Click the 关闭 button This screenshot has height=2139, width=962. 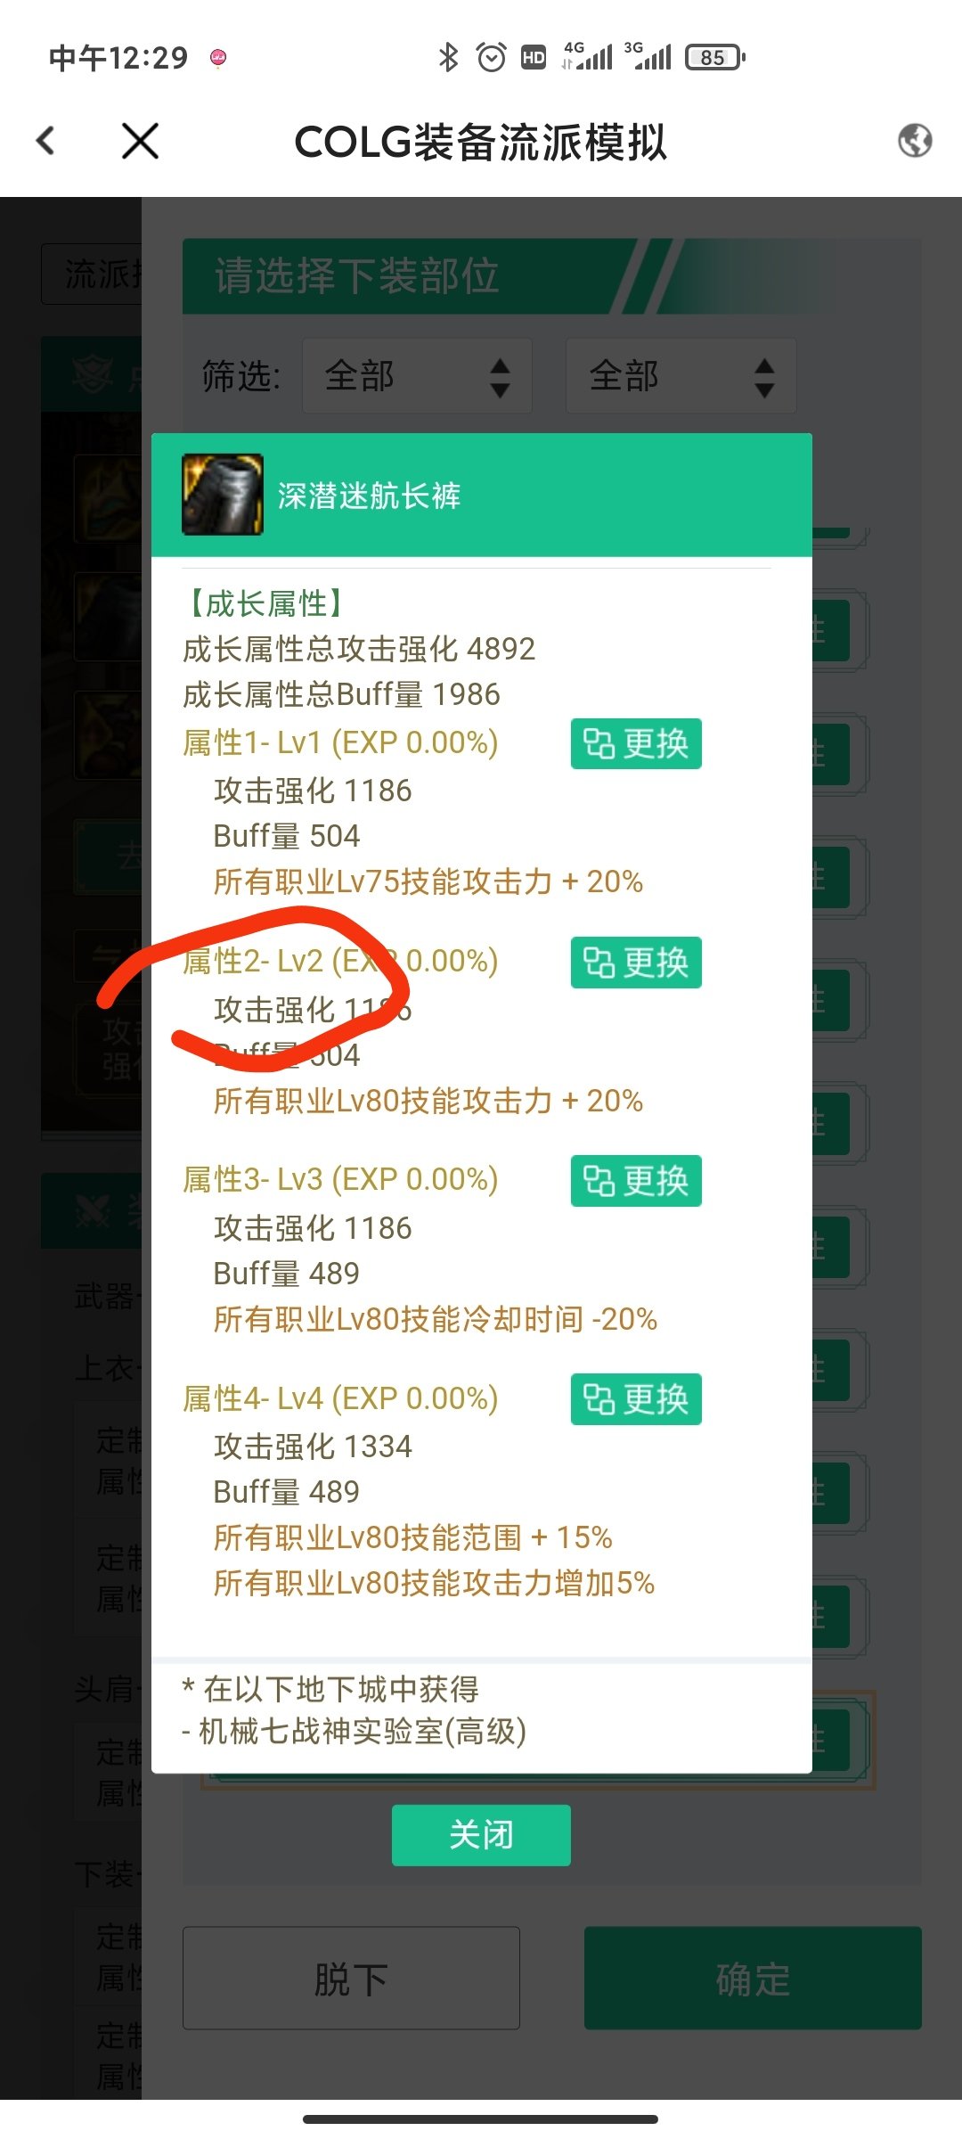tap(481, 1835)
